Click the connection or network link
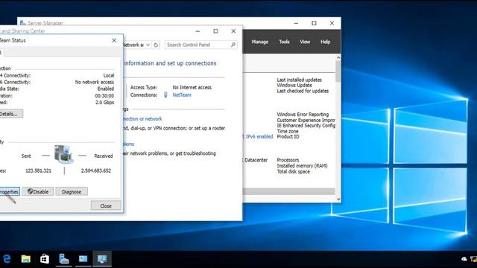 click(x=142, y=119)
